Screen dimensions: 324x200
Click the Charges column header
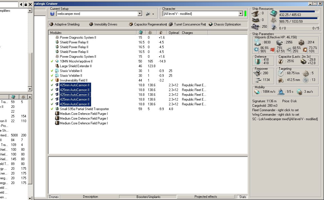click(194, 33)
